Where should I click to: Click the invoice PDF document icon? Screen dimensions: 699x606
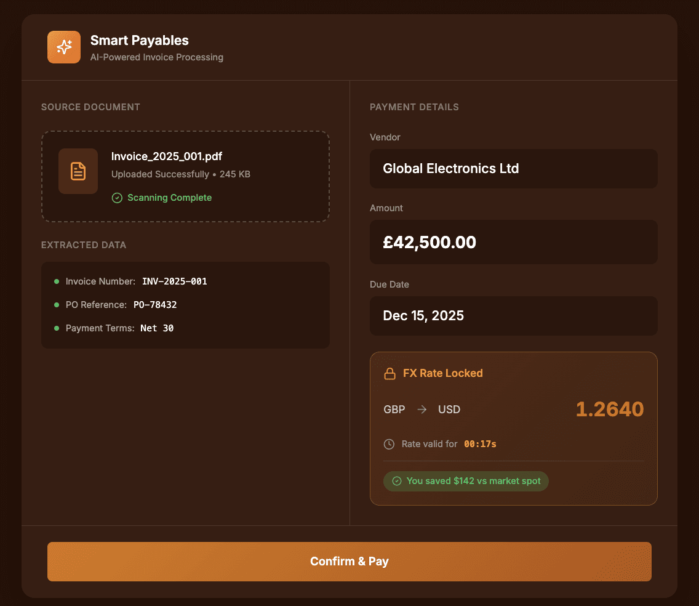point(78,171)
